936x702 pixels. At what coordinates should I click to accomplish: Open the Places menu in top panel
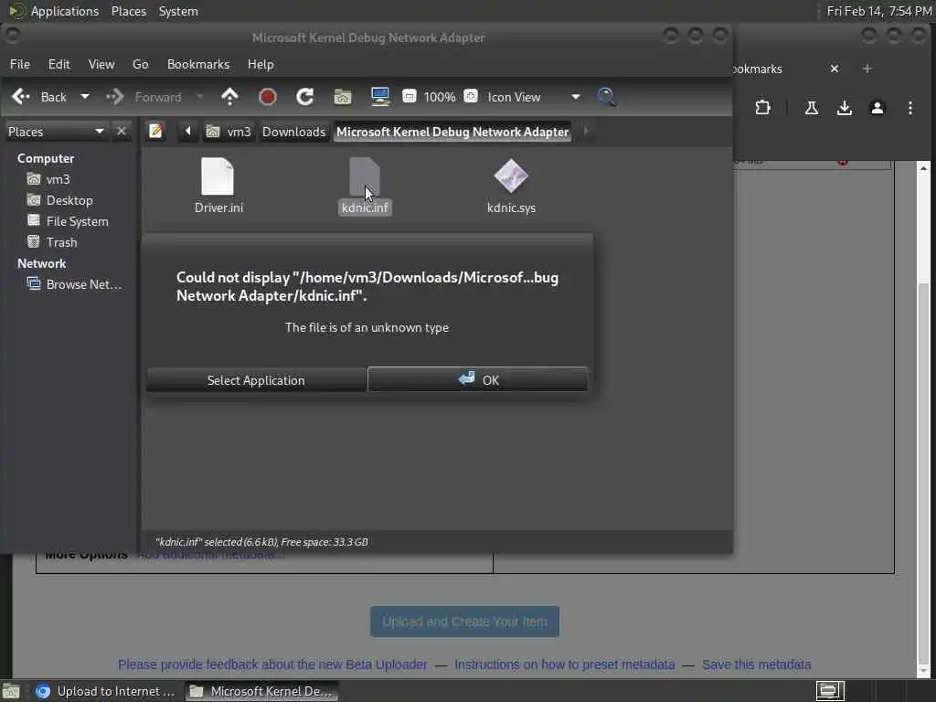(129, 11)
